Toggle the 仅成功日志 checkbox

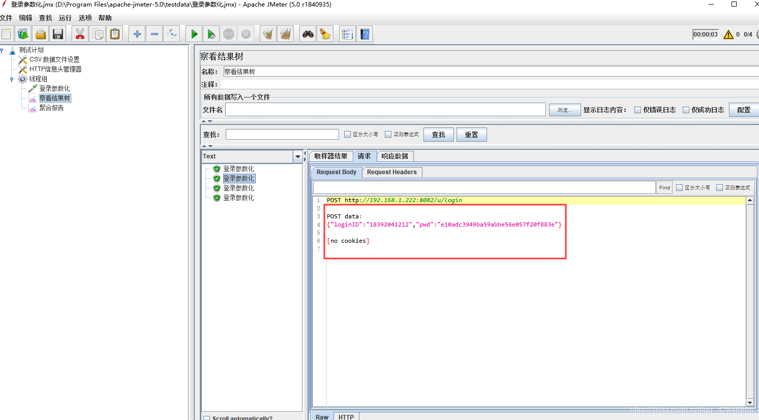click(686, 110)
